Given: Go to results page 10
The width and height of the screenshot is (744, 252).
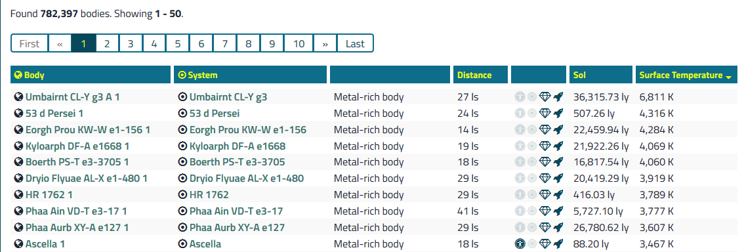Looking at the screenshot, I should [299, 44].
